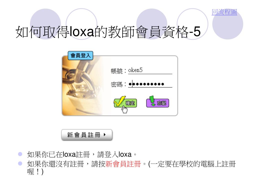Click the yellow checkmark icon on 確定
The height and width of the screenshot is (192, 256).
(120, 101)
